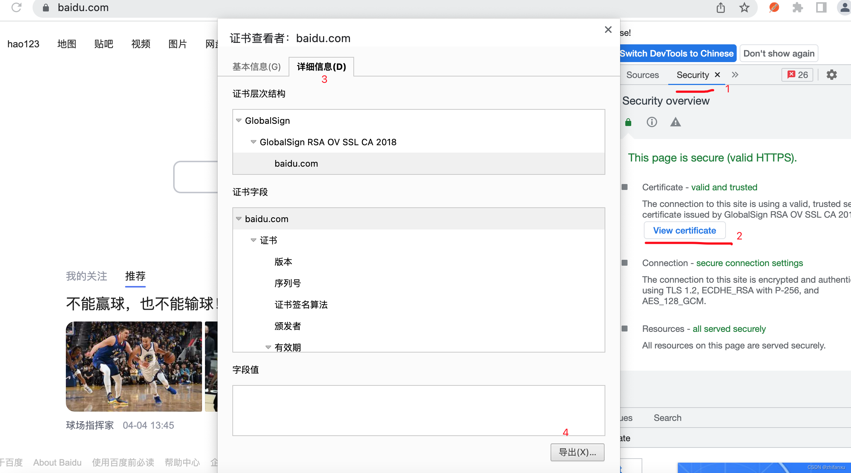This screenshot has height=473, width=851.
Task: Collapse the baidu.com node under 证书字段
Action: pos(238,218)
